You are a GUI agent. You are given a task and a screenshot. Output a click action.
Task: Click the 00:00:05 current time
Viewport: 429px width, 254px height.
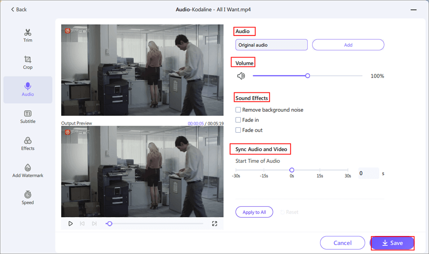point(196,124)
